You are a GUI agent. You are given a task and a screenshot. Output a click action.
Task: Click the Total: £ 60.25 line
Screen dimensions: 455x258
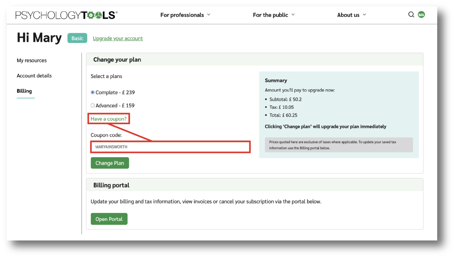283,115
